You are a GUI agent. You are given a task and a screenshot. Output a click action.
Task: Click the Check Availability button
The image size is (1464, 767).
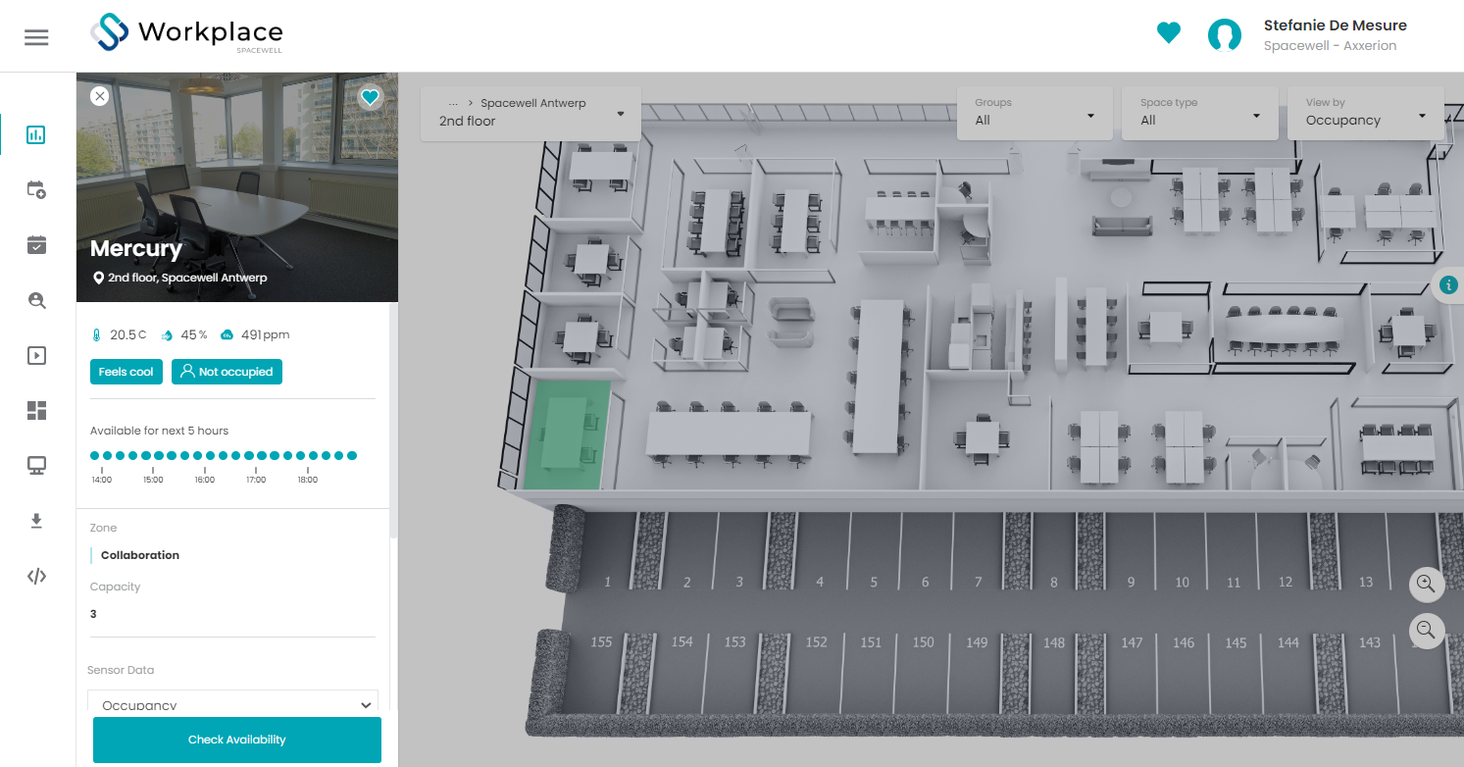coord(237,740)
